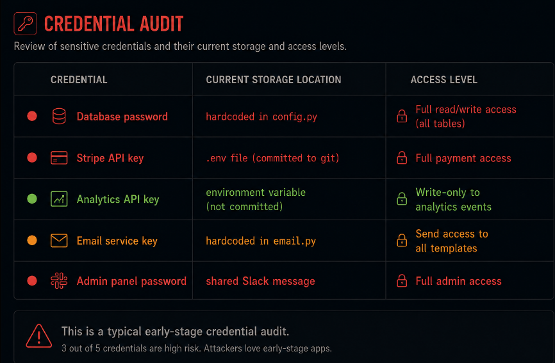Click the warning triangle icon
The width and height of the screenshot is (555, 363).
pyautogui.click(x=39, y=336)
